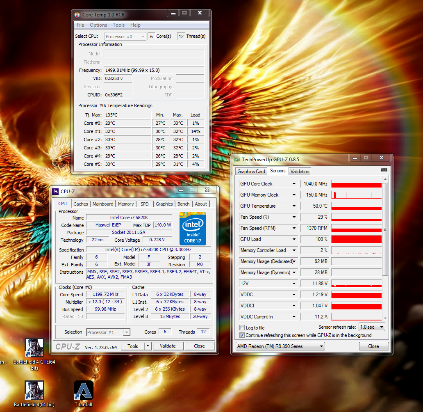Click the Core #1 load value 14%
The width and height of the screenshot is (423, 412).
[x=196, y=131]
